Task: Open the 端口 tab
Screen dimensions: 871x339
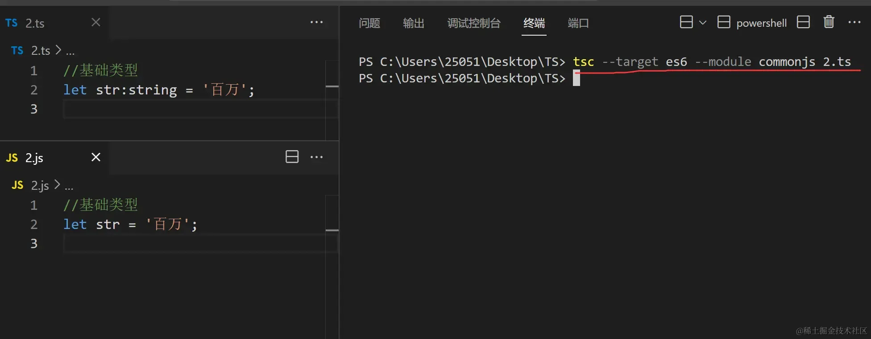Action: [578, 23]
